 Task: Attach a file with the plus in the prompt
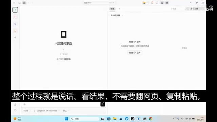point(24,104)
